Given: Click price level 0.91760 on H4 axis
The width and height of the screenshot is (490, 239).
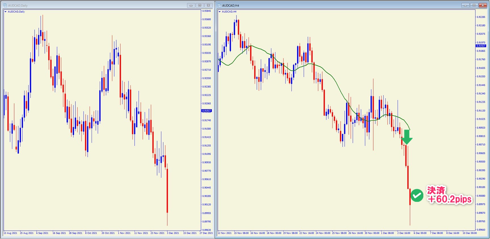Looking at the screenshot, I should (481, 60).
